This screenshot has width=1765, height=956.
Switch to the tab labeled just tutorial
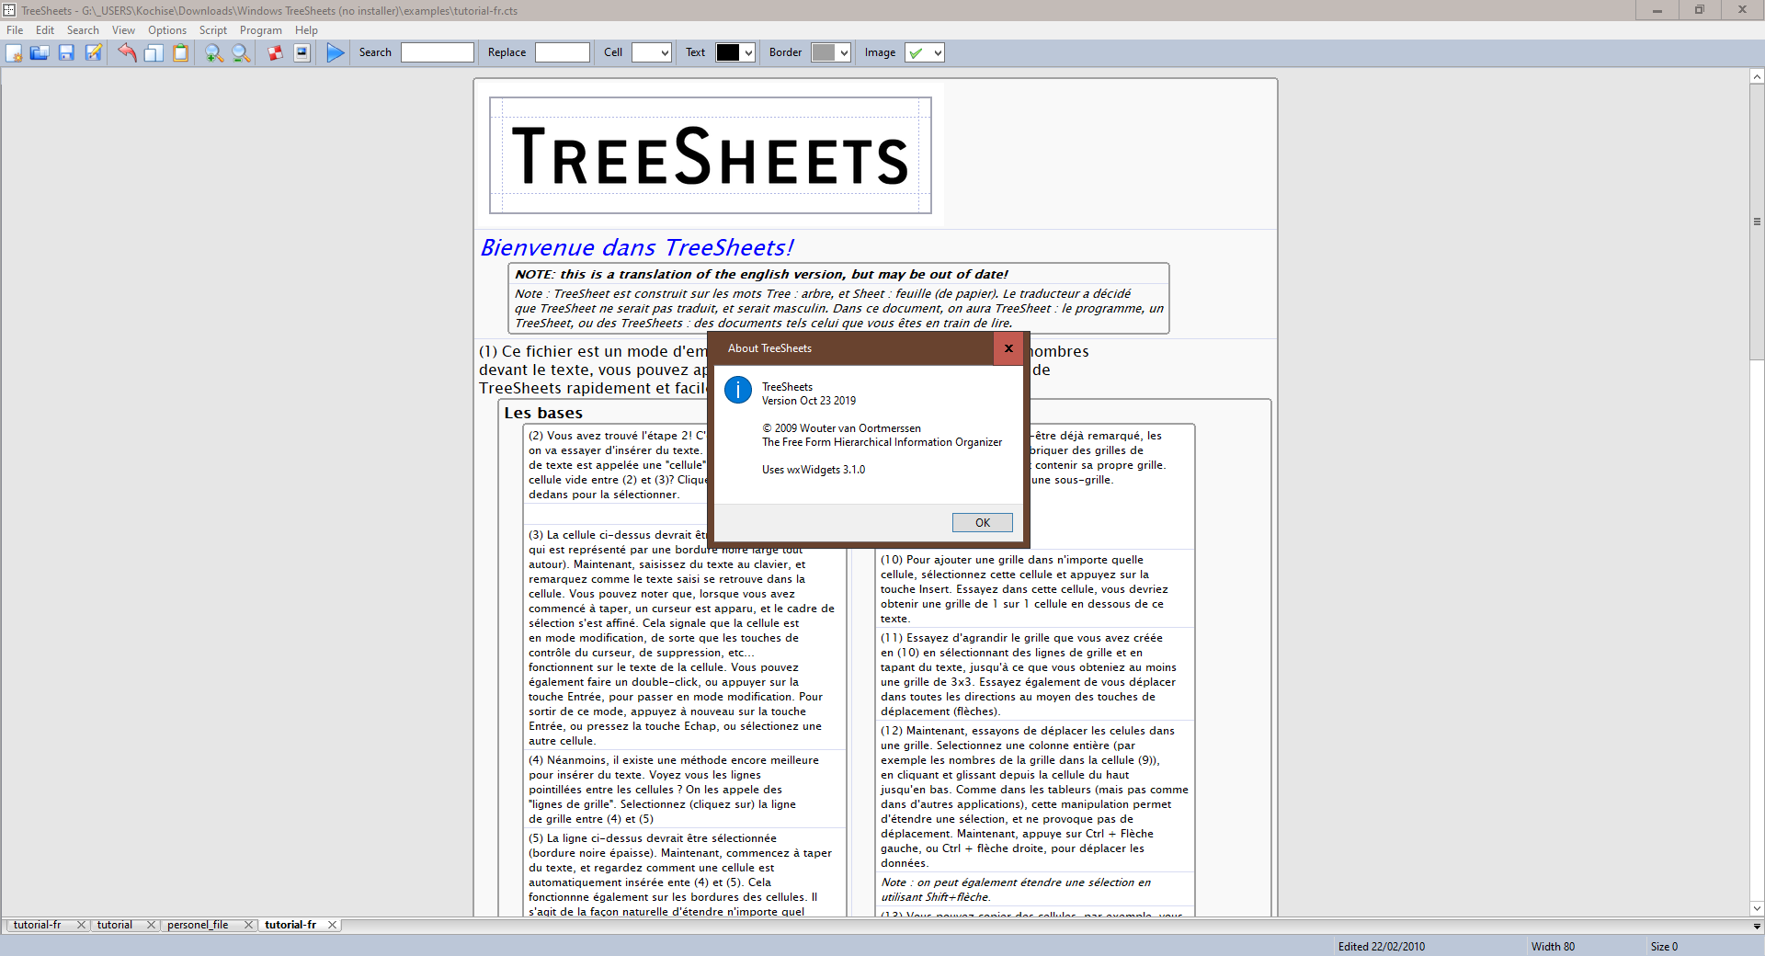pos(115,925)
